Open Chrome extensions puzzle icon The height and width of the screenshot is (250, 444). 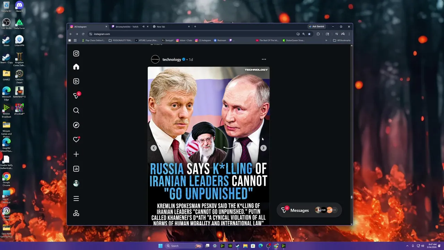pyautogui.click(x=318, y=34)
